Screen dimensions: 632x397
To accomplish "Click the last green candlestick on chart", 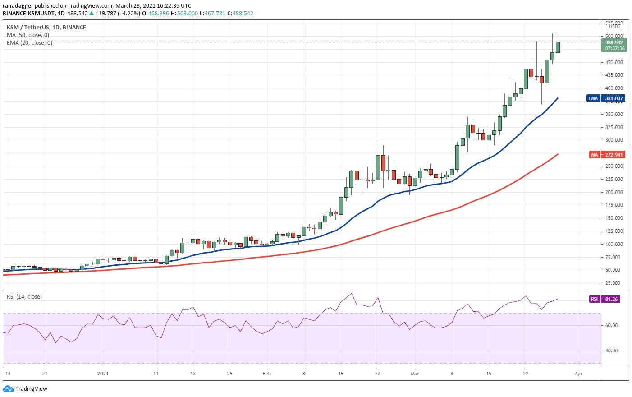I will (558, 47).
